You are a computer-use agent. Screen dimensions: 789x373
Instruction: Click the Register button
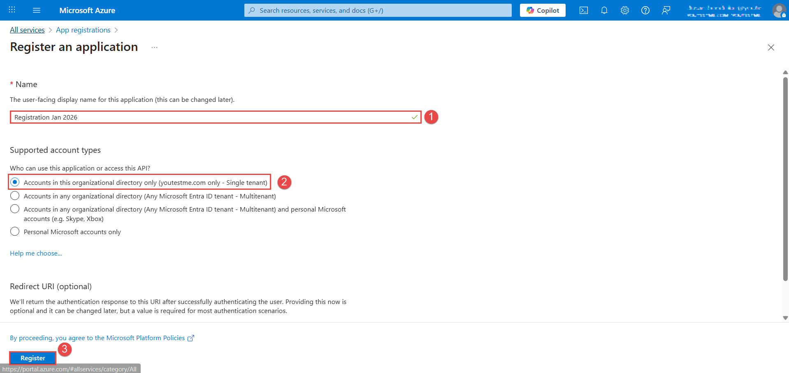pyautogui.click(x=32, y=358)
